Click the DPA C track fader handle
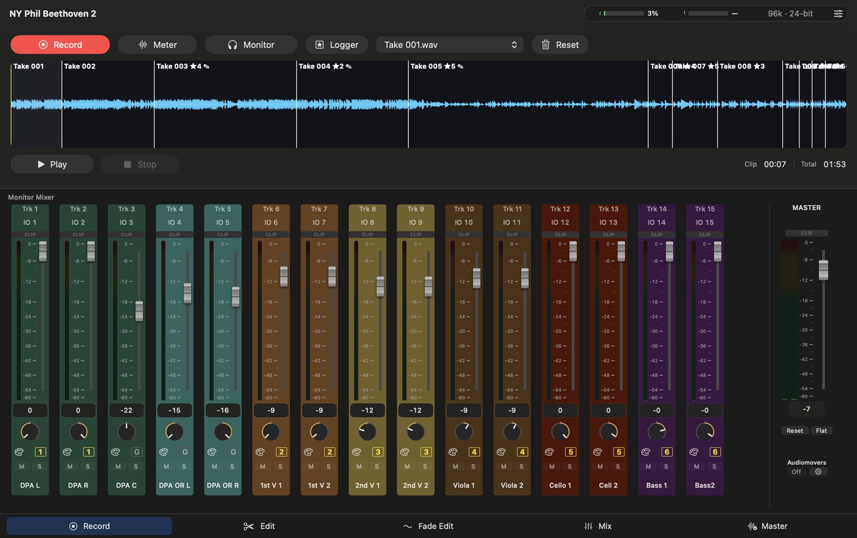Screen dimensions: 857x538 pyautogui.click(x=139, y=311)
